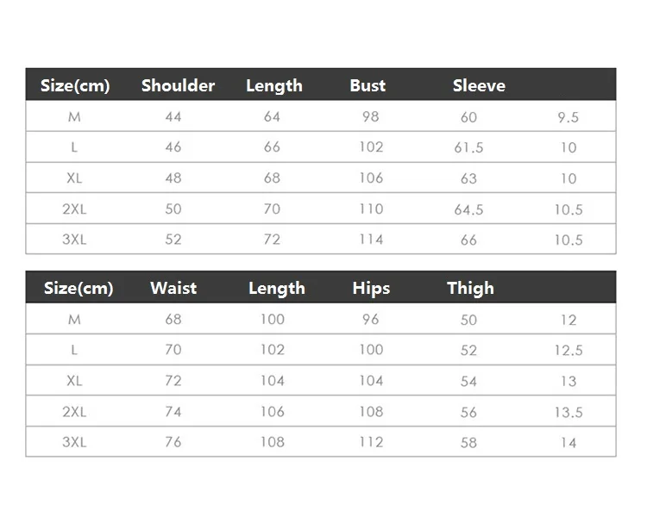The height and width of the screenshot is (530, 647).
Task: Select the thigh value 58
Action: point(468,442)
